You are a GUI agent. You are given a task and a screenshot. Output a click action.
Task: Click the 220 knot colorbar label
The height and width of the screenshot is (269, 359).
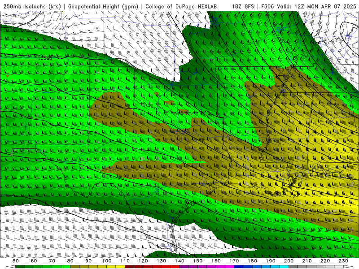click(325, 261)
